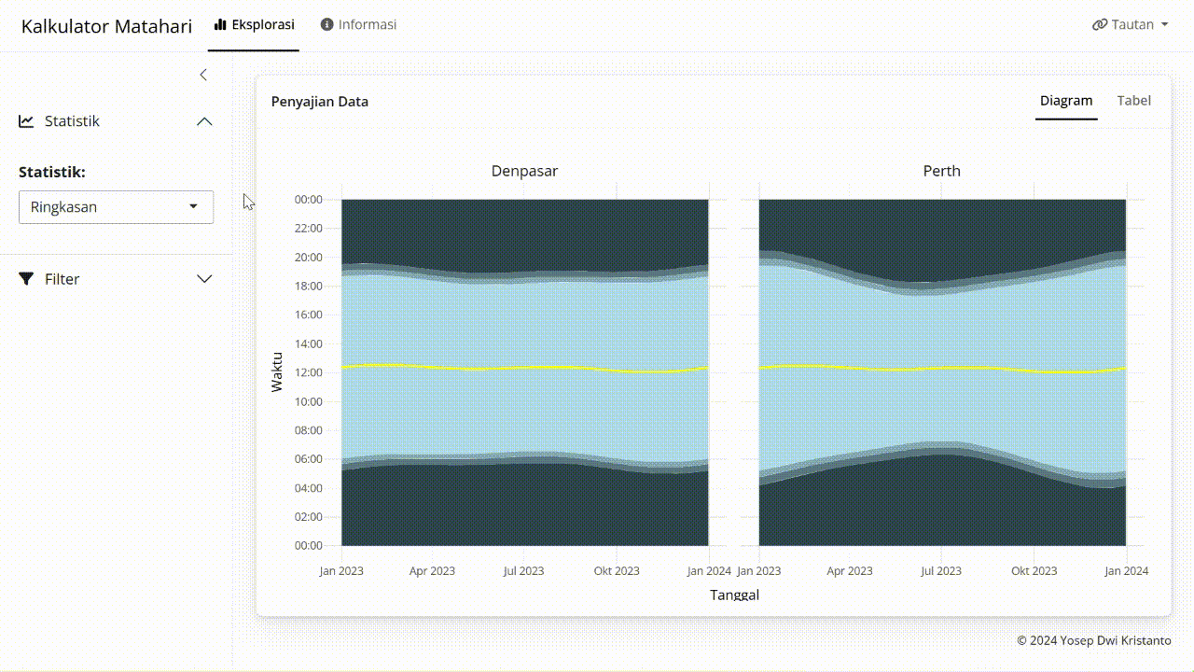Switch to the Tabel tab
Image resolution: width=1194 pixels, height=672 pixels.
[x=1133, y=101]
